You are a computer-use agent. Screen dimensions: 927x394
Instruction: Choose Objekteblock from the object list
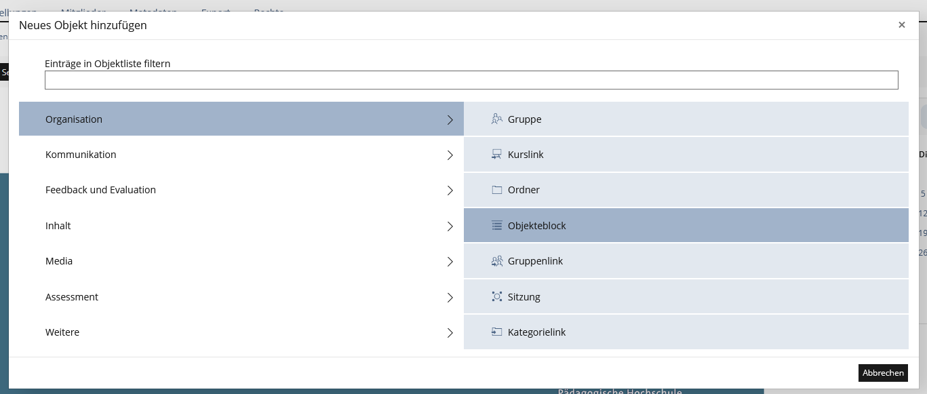click(x=536, y=226)
